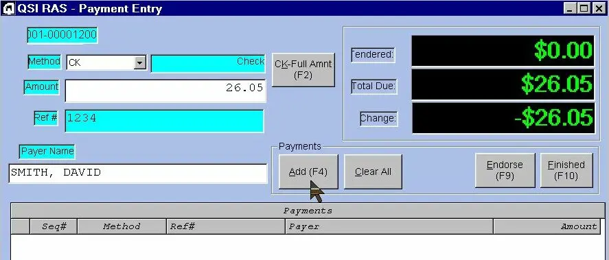The width and height of the screenshot is (609, 260).
Task: Maximize the Payment Entry window
Action: [x=584, y=8]
